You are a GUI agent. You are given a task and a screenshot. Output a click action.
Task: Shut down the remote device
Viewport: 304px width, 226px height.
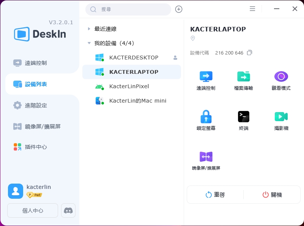point(272,195)
